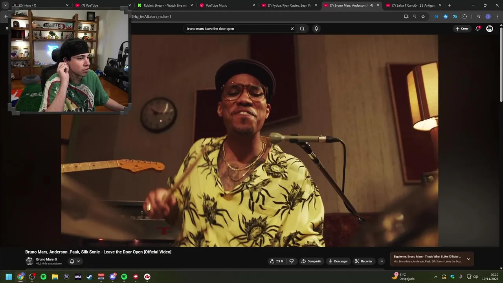This screenshot has height=283, width=503.
Task: Show hidden system tray icons chevron
Action: 435,277
